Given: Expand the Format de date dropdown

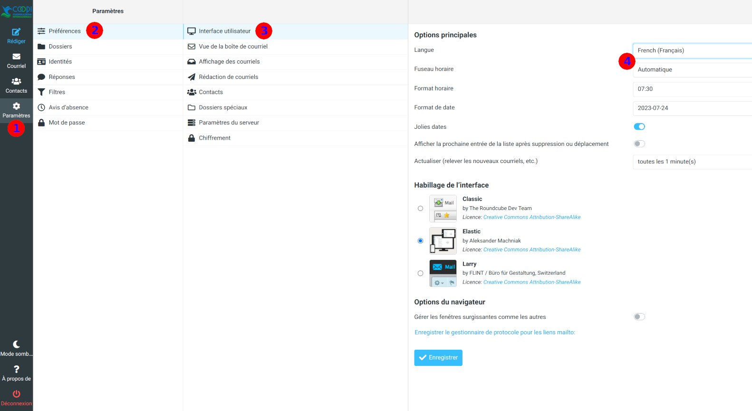Looking at the screenshot, I should (x=692, y=108).
